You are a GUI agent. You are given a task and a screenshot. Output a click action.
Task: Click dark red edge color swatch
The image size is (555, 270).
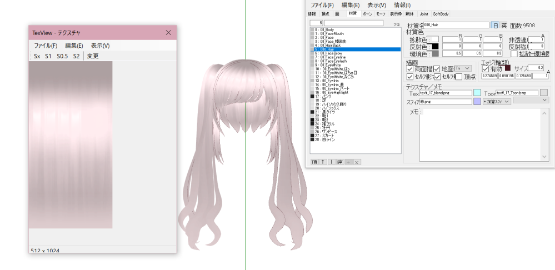(508, 68)
